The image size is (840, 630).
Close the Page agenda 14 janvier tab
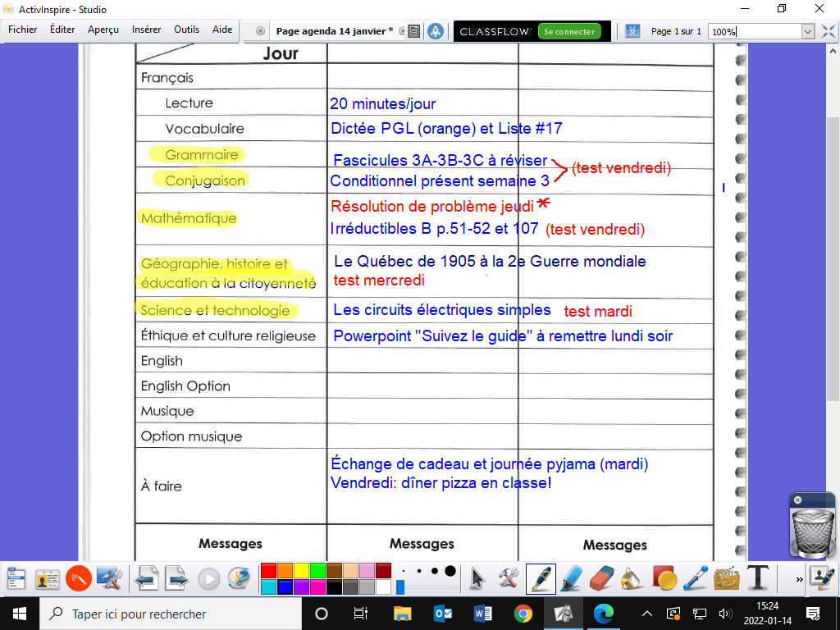click(x=260, y=31)
